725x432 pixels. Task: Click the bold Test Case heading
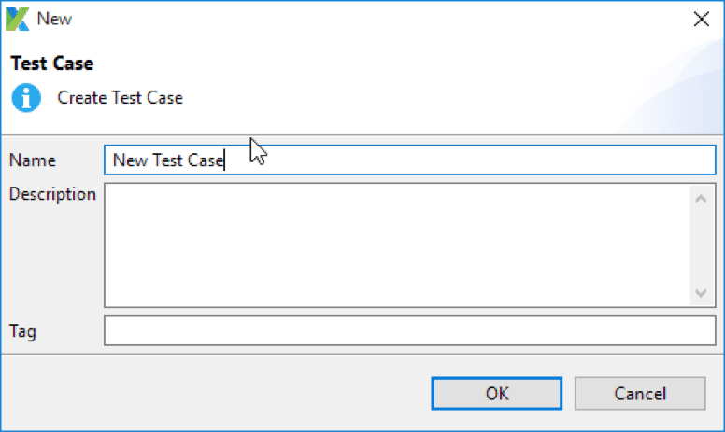[51, 64]
